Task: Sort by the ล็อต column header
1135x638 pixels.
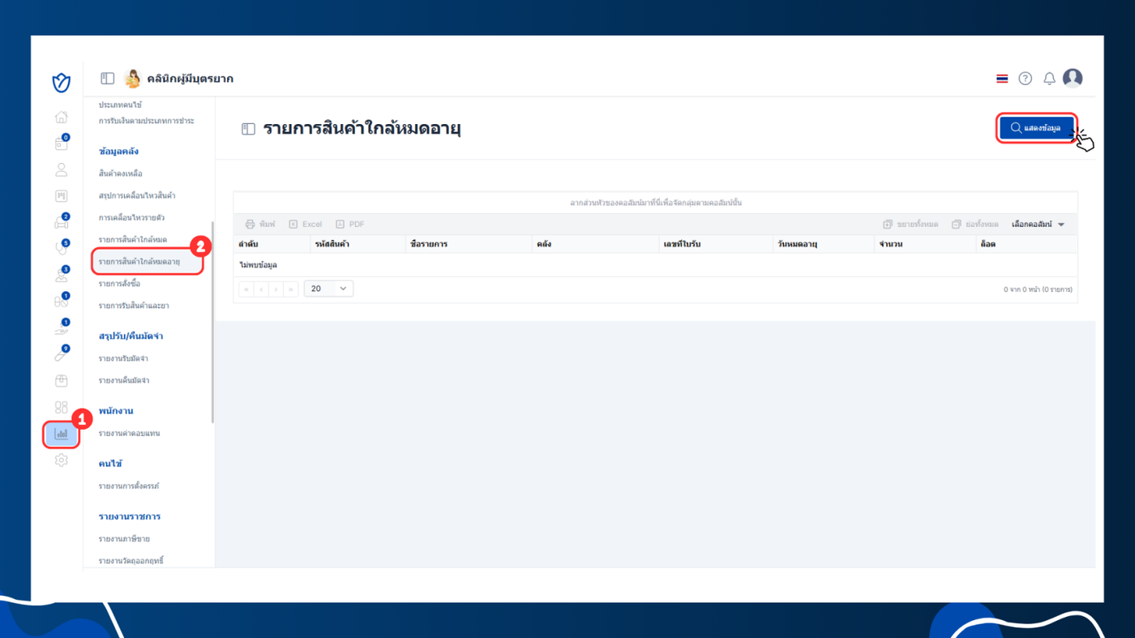Action: (1026, 244)
